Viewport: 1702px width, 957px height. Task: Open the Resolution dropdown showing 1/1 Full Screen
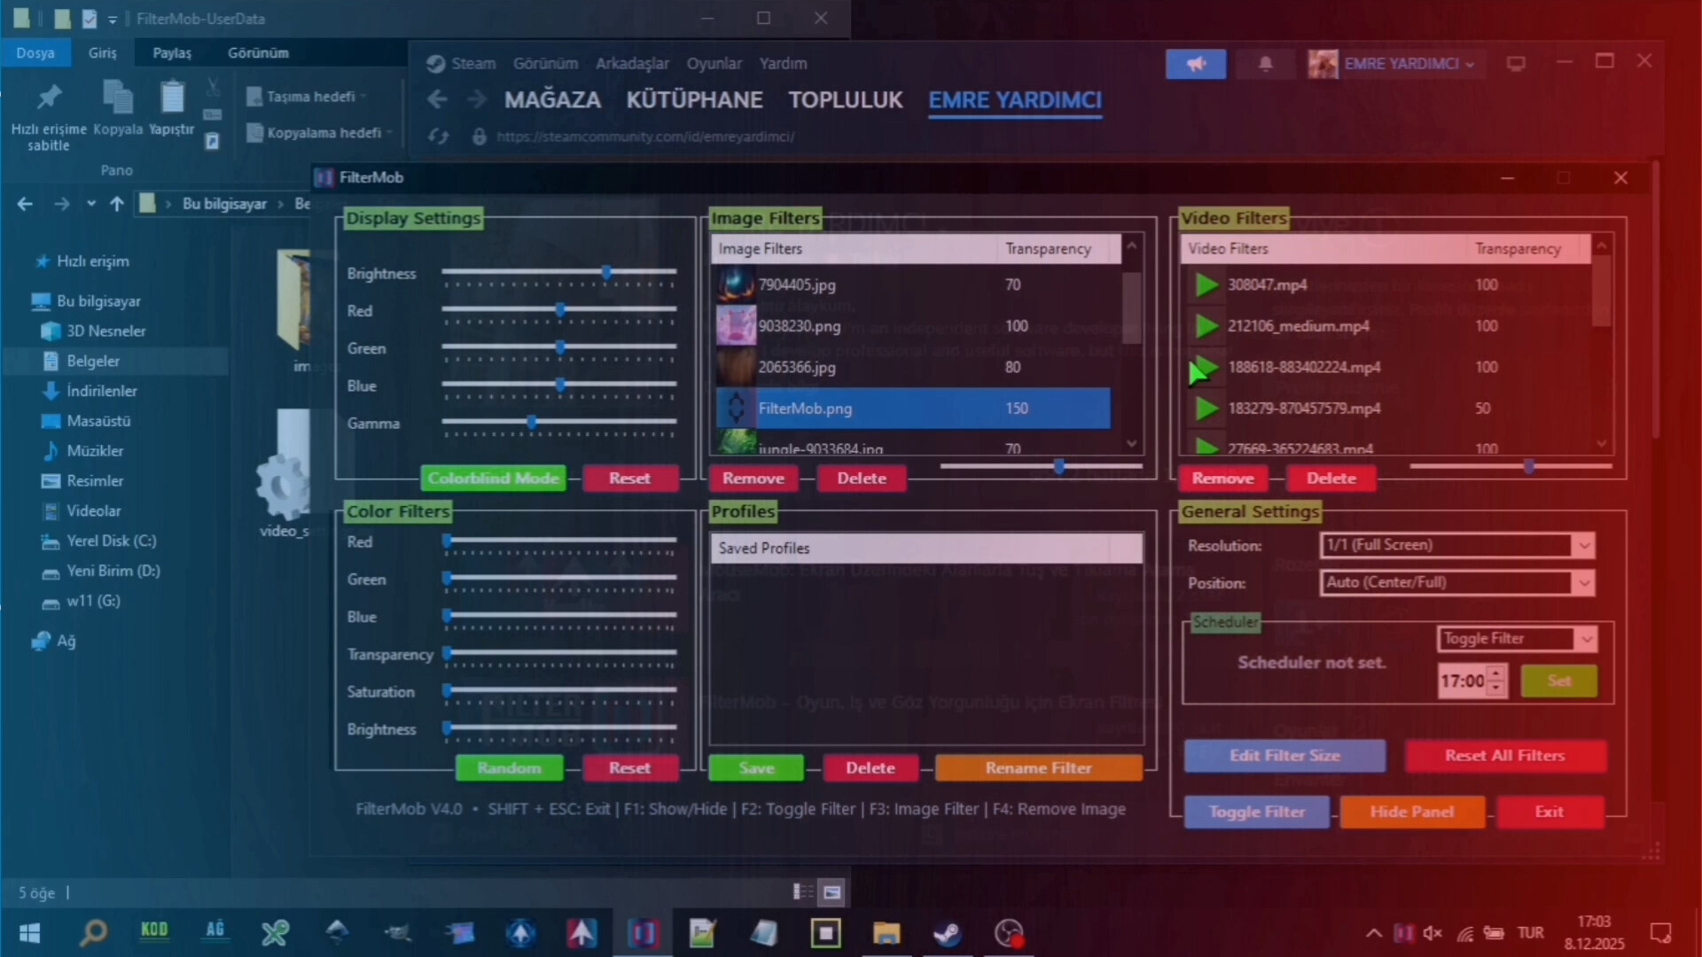(1456, 545)
